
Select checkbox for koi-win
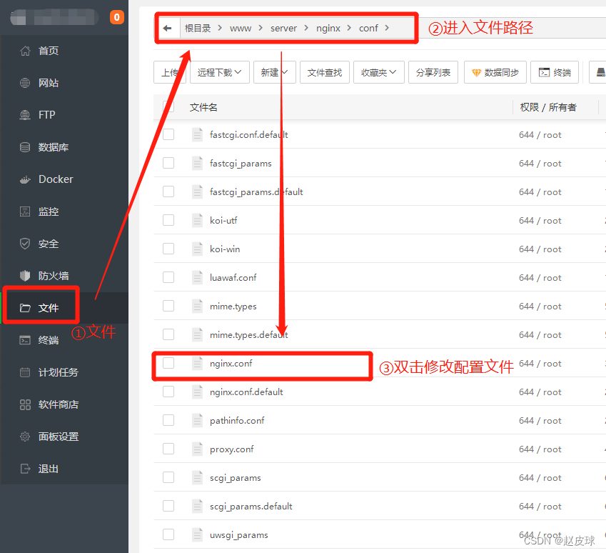168,249
